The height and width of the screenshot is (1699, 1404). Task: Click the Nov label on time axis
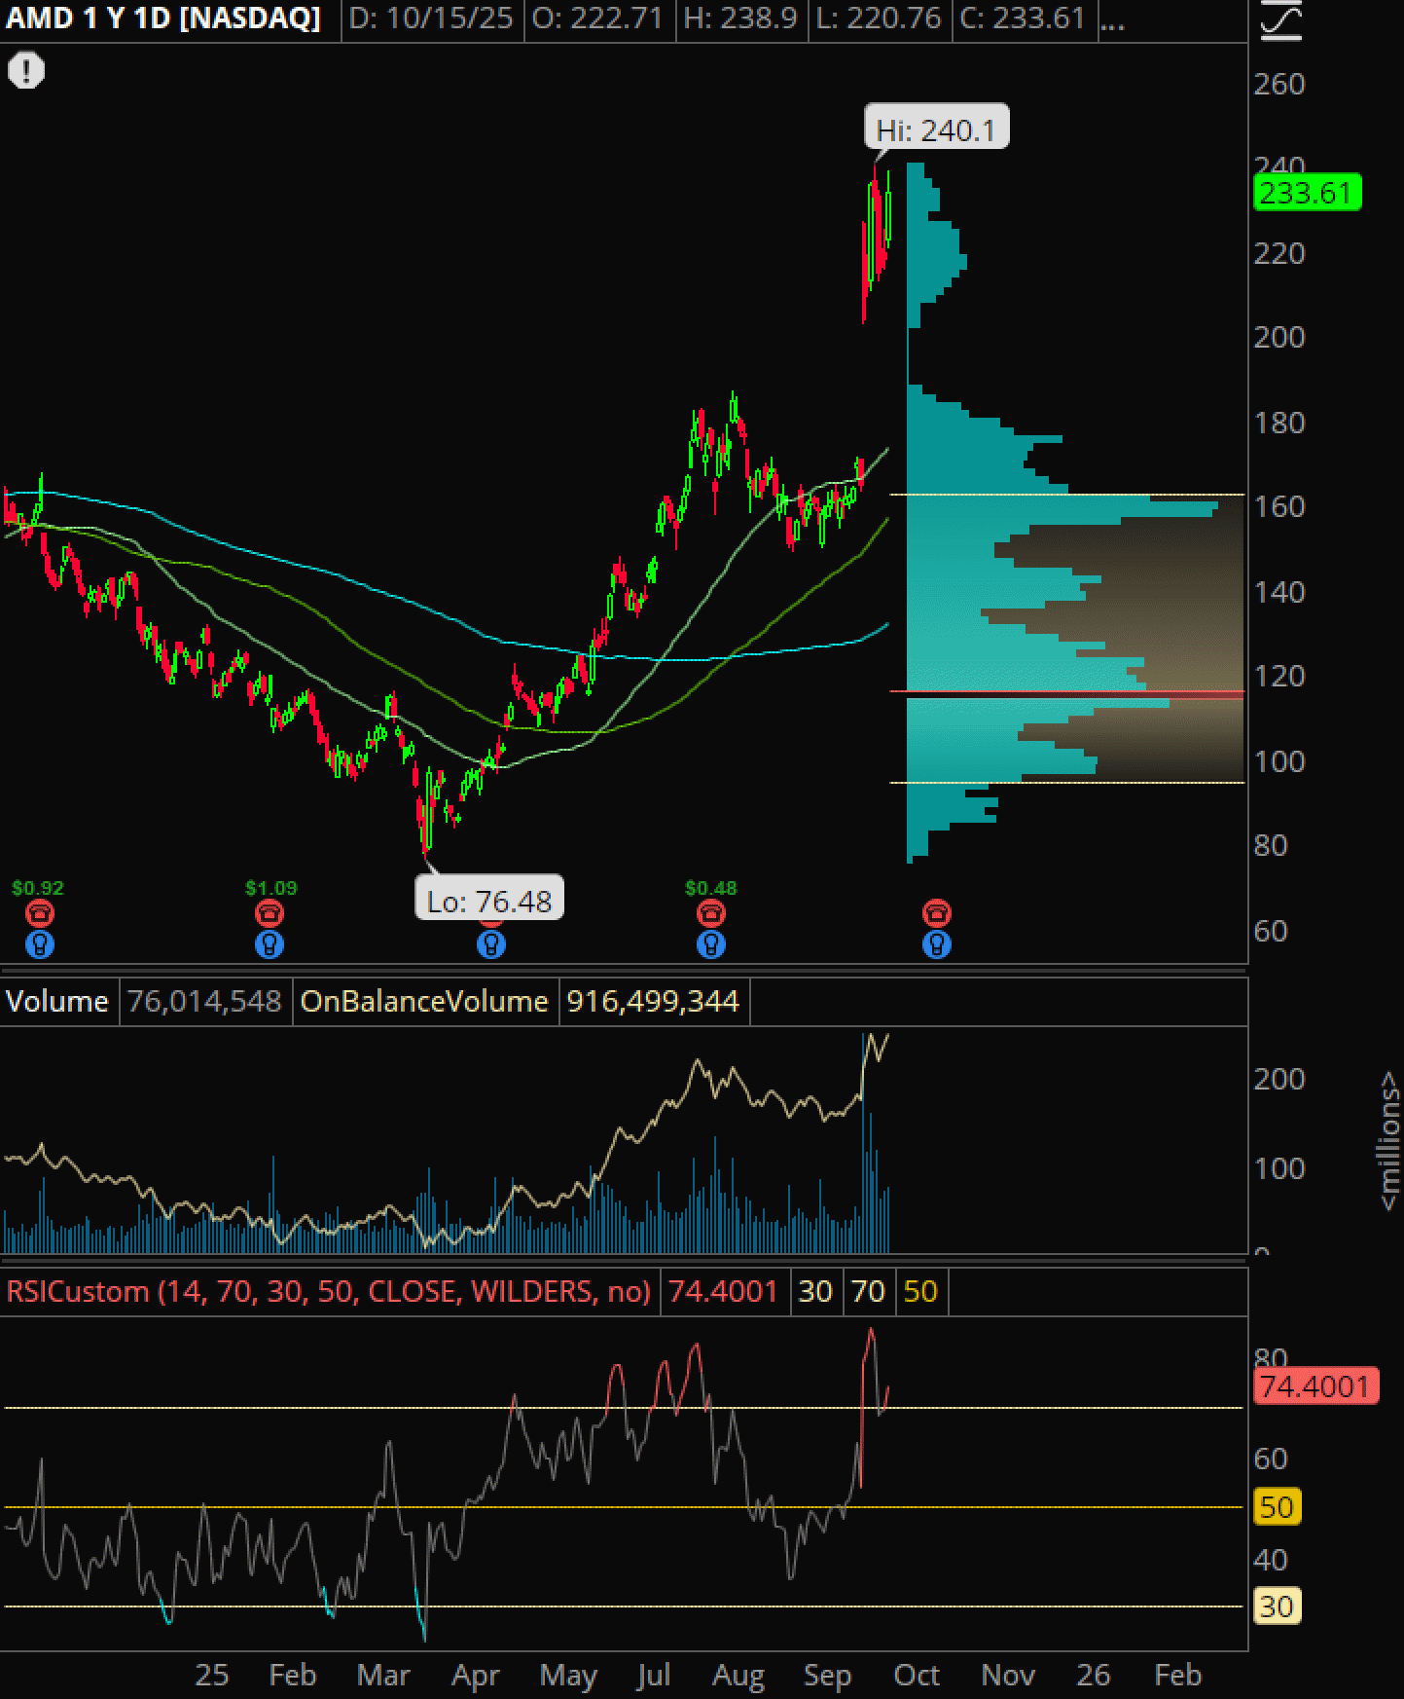pos(1008,1676)
